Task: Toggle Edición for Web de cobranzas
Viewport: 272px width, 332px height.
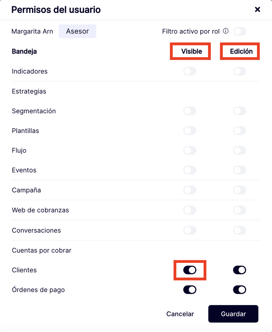Action: pos(240,210)
